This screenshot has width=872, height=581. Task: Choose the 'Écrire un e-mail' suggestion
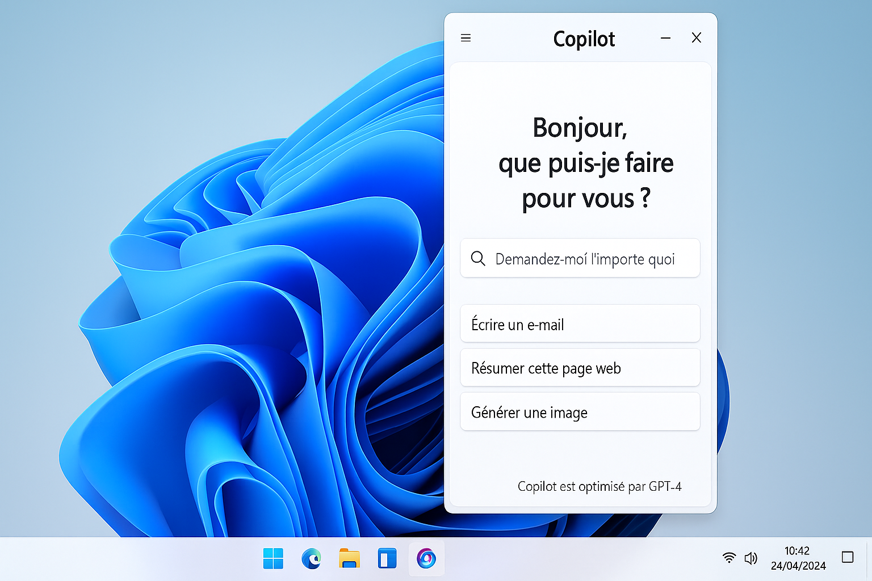[x=580, y=323]
